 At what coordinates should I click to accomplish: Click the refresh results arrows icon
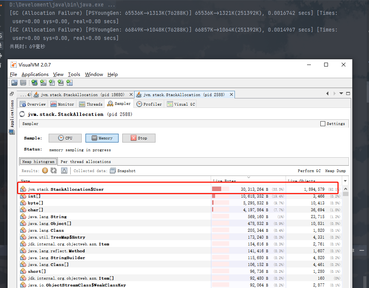click(x=54, y=171)
